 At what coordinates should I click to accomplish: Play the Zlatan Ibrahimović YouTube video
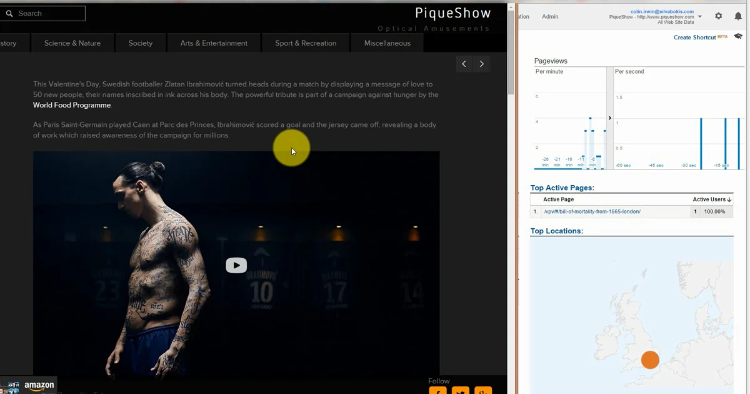(236, 265)
